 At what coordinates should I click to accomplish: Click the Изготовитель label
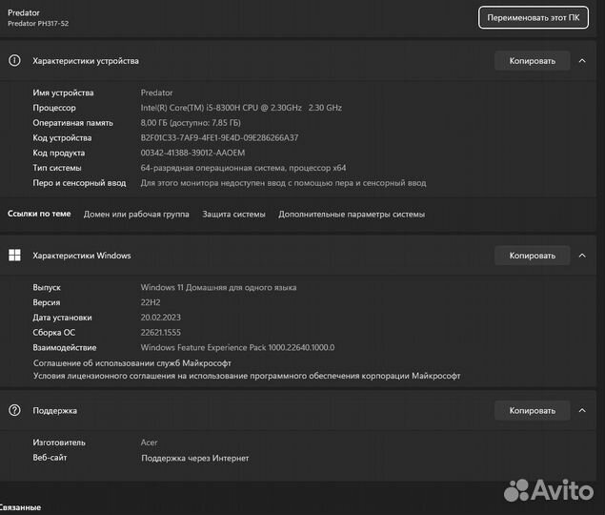click(x=59, y=443)
